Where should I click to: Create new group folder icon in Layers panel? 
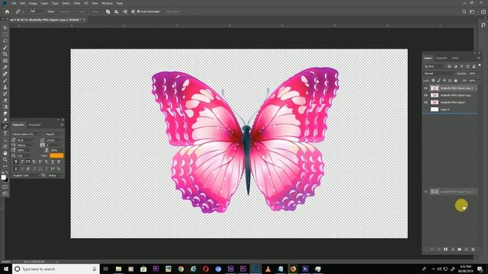459,249
